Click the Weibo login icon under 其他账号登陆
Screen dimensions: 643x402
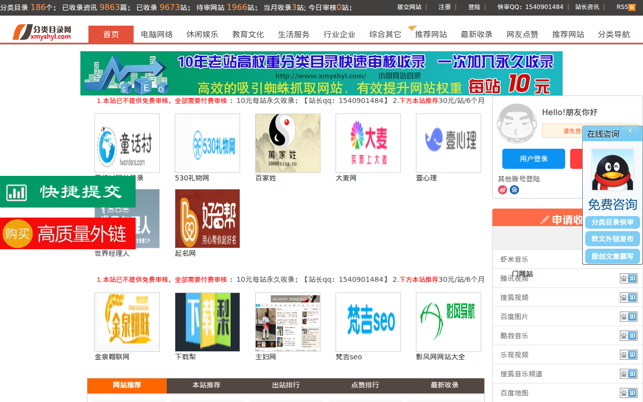pos(502,189)
